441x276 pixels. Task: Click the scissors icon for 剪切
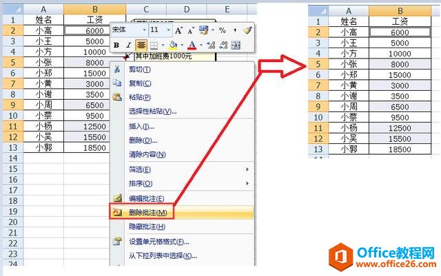point(117,69)
